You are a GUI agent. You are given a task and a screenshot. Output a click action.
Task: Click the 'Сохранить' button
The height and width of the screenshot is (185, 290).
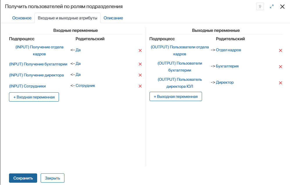(23, 178)
